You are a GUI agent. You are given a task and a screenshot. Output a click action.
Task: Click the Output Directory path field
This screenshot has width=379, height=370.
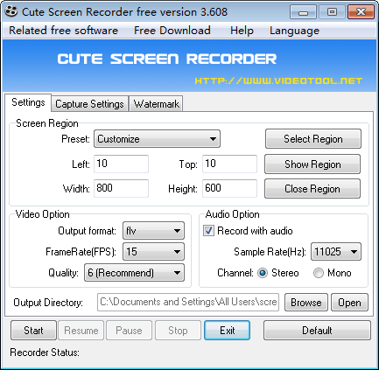(188, 302)
